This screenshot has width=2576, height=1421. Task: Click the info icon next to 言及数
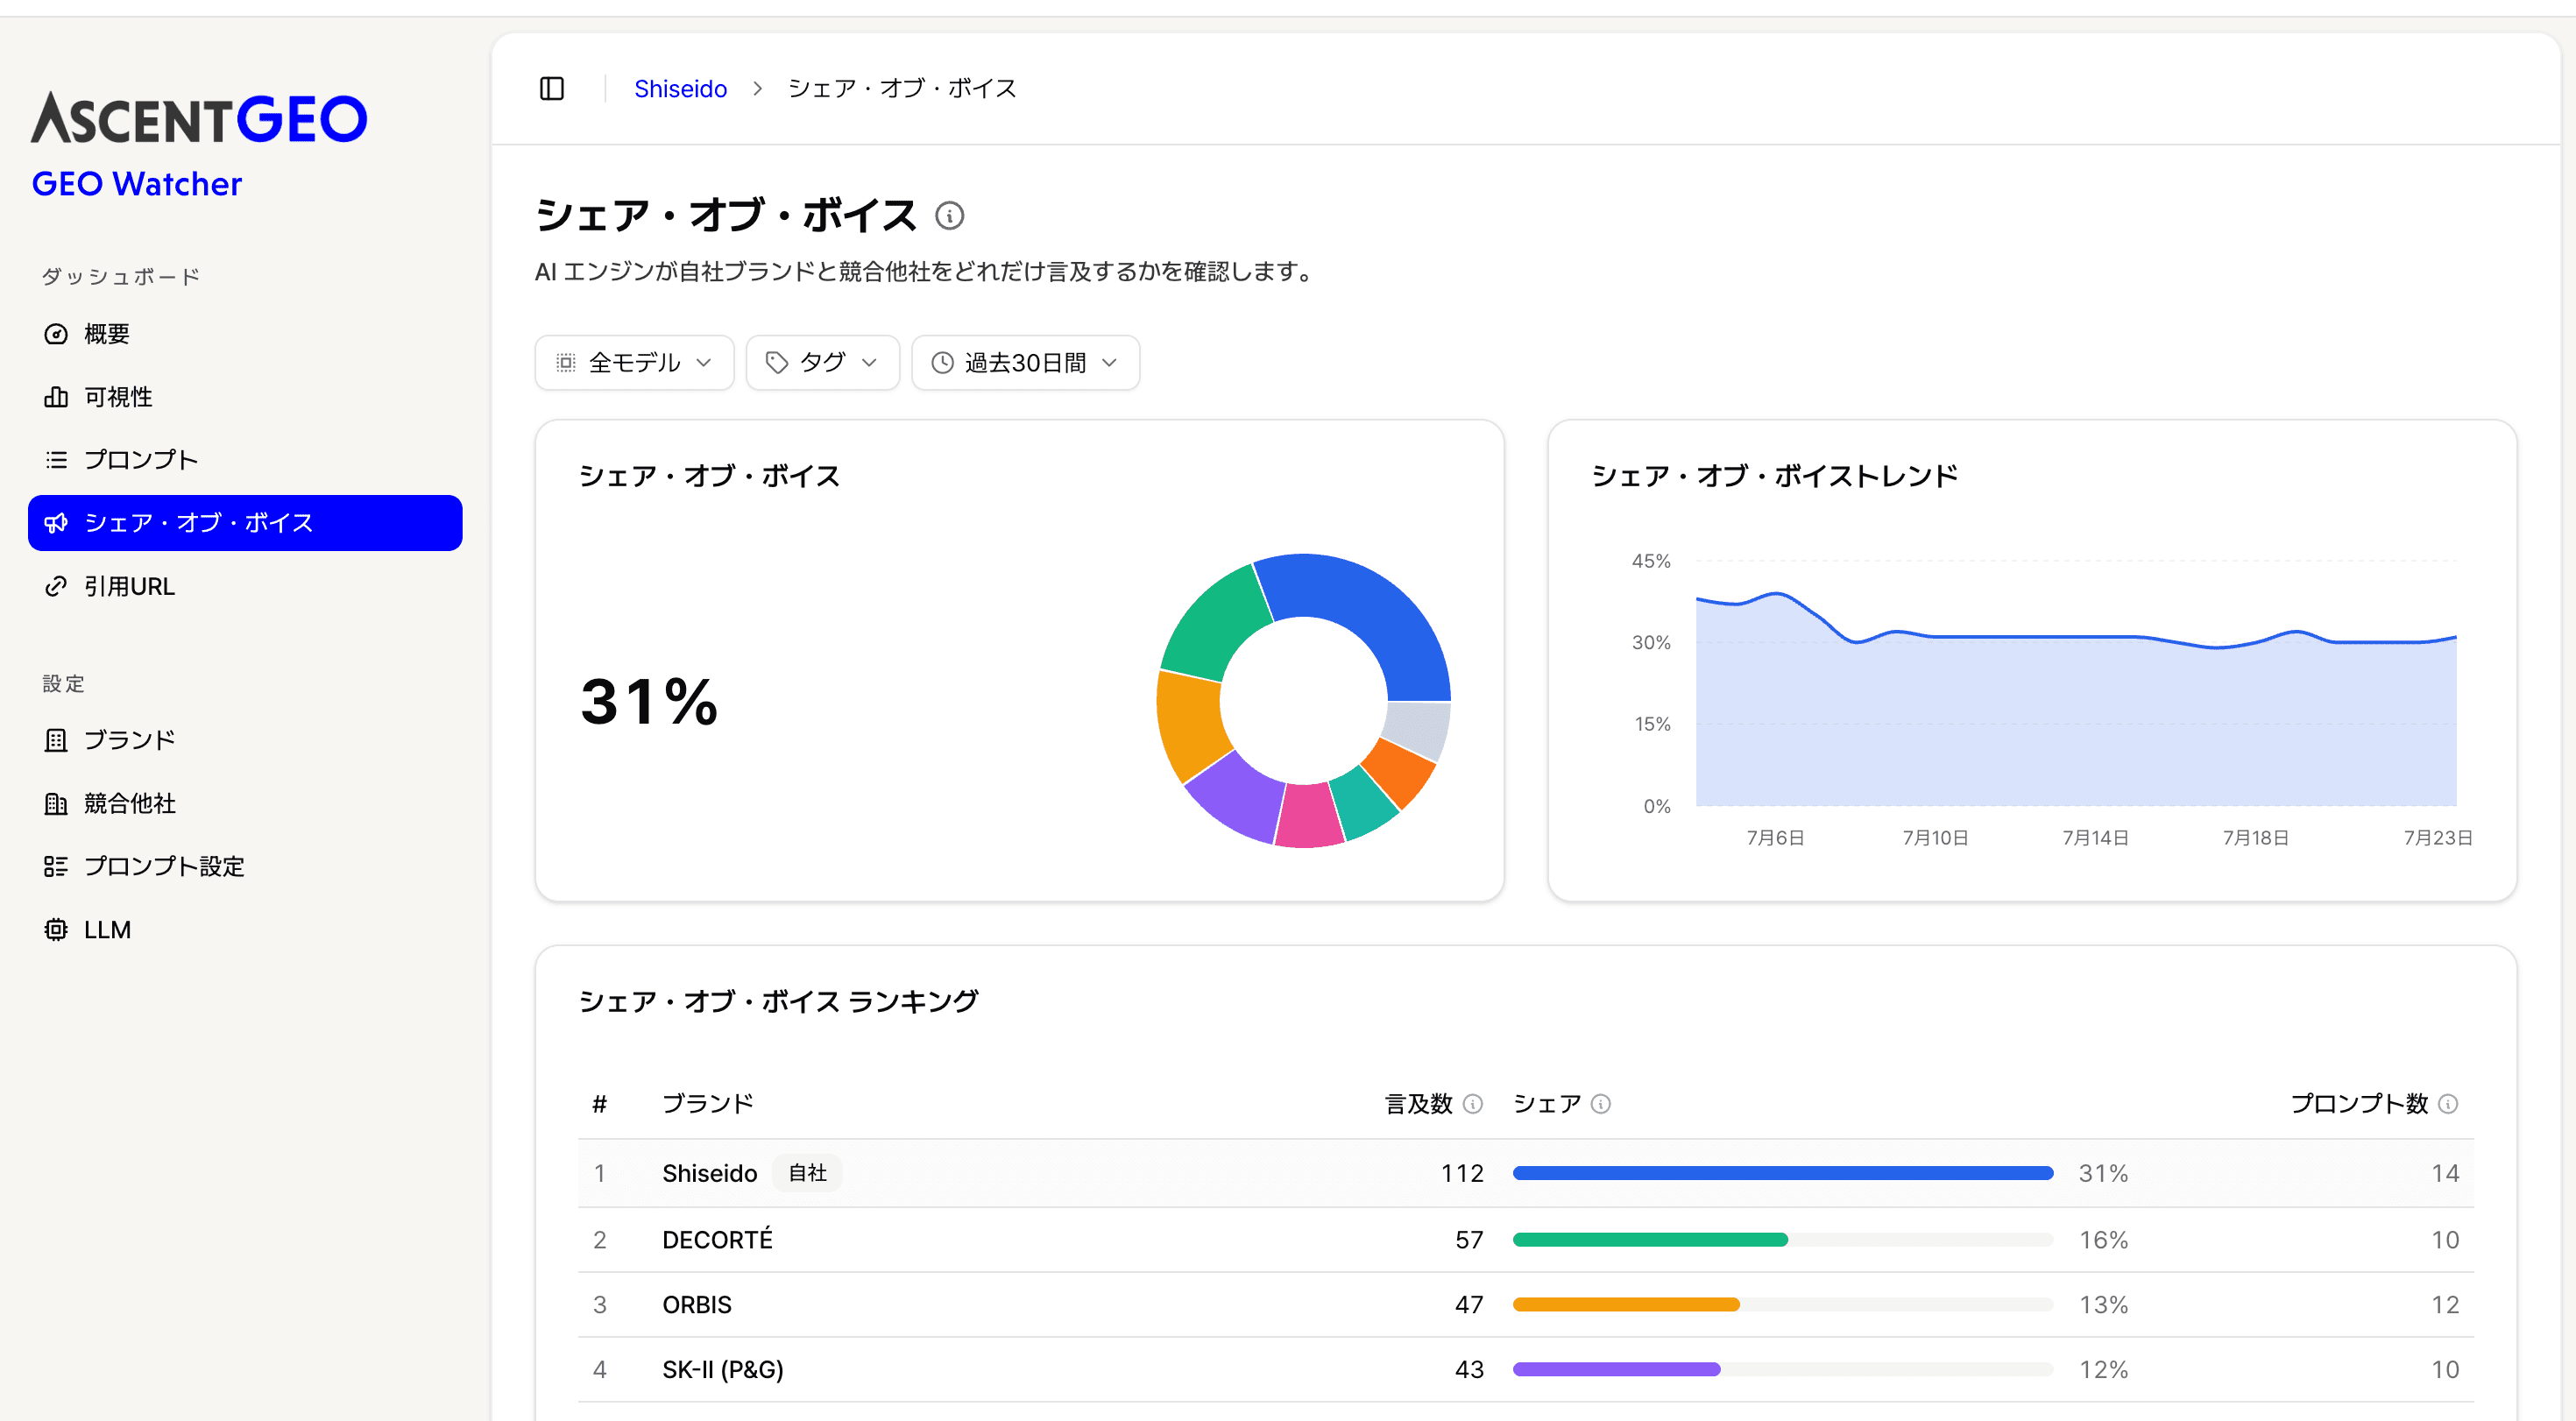(1472, 1104)
